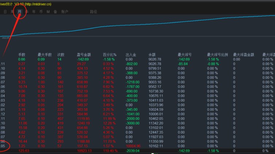Image resolution: width=275 pixels, height=154 pixels.
Task: Click the 最大浮亏 column header
Action: click(185, 55)
